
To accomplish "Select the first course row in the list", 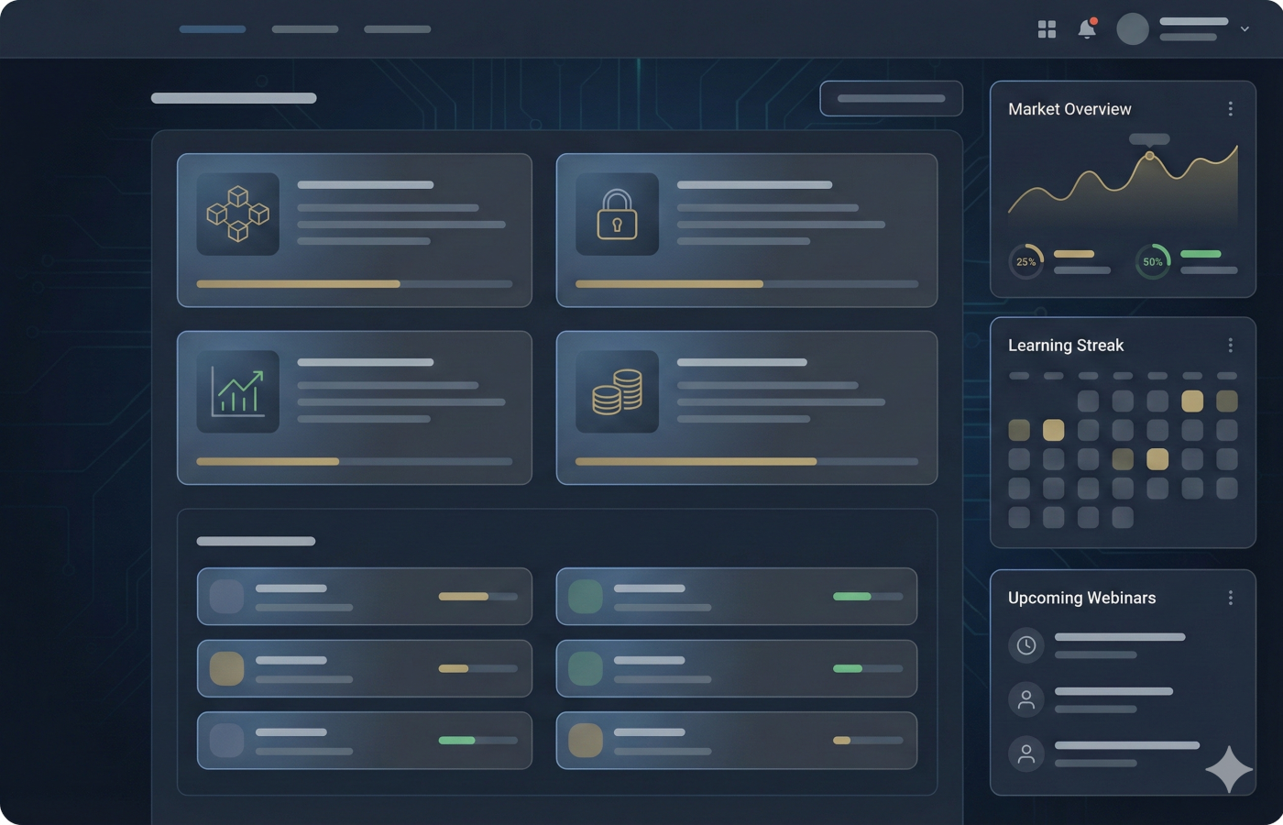I will click(x=364, y=596).
